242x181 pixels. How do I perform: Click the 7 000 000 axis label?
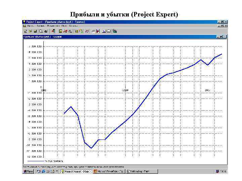(35, 46)
